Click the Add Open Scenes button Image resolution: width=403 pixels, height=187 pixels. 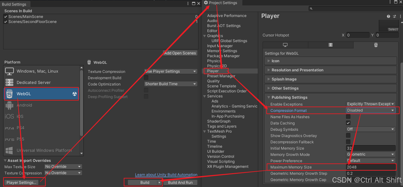180,53
